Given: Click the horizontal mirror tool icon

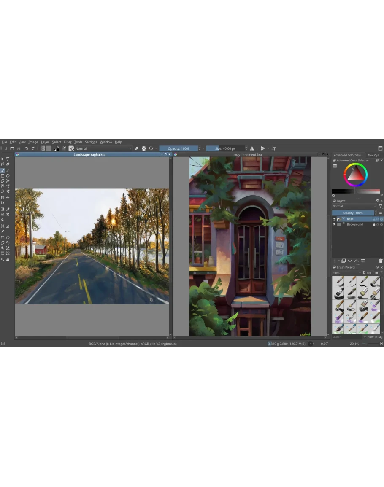Looking at the screenshot, I should coord(252,148).
